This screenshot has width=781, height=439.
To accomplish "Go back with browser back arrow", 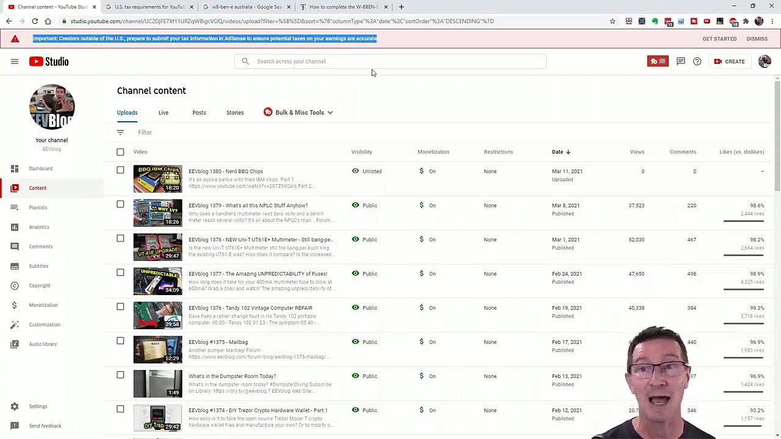I will (9, 21).
